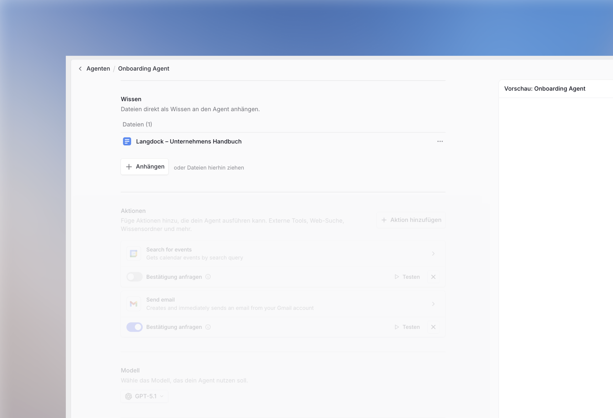Image resolution: width=613 pixels, height=418 pixels.
Task: Test the Send email action
Action: coord(407,327)
